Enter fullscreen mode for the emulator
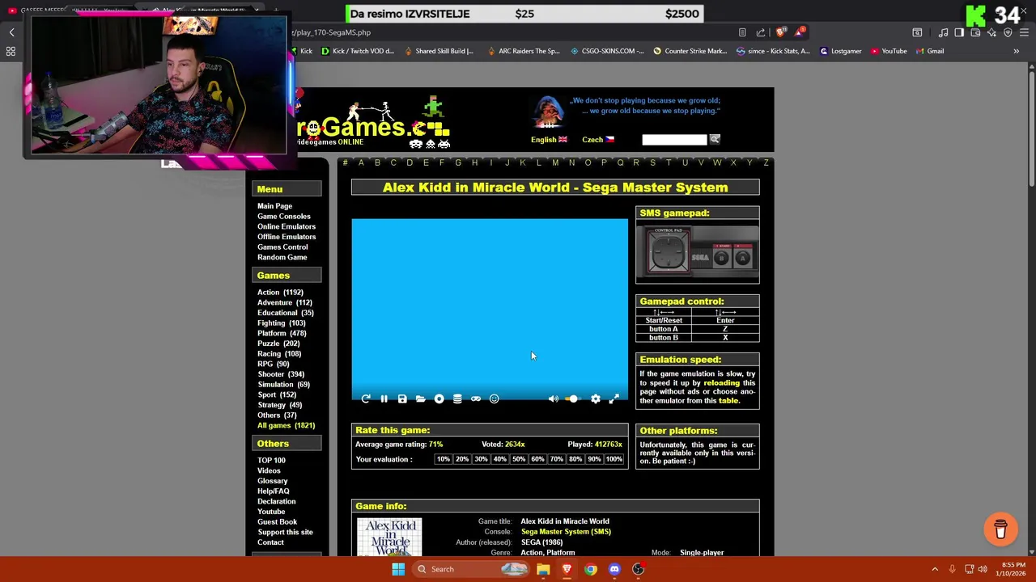 pos(614,399)
